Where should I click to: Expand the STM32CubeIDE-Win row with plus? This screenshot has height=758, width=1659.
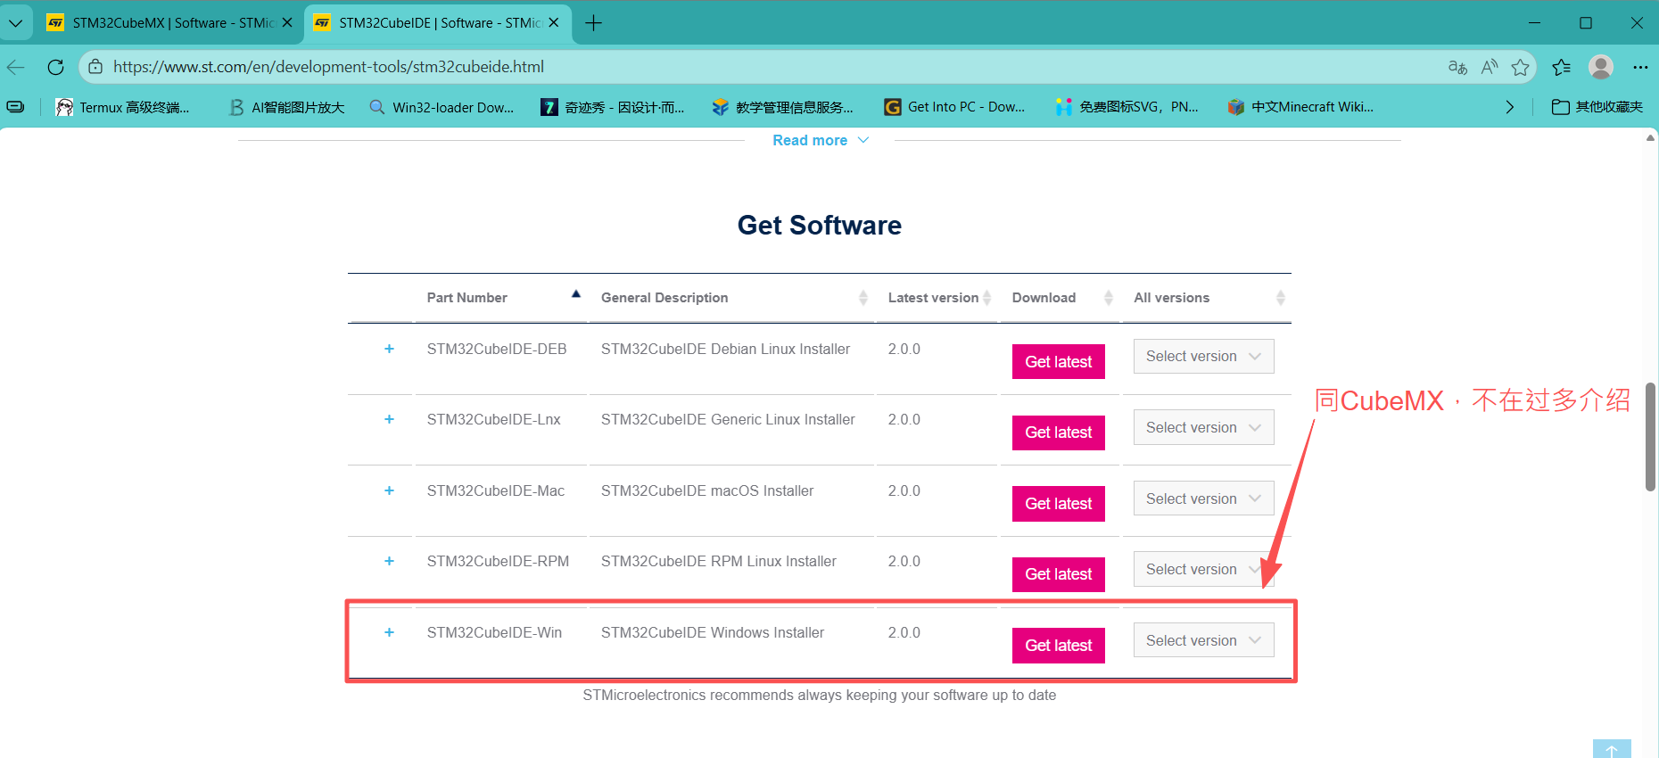[x=389, y=632]
